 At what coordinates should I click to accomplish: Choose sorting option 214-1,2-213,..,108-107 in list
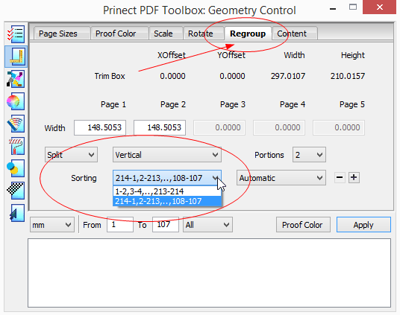167,201
